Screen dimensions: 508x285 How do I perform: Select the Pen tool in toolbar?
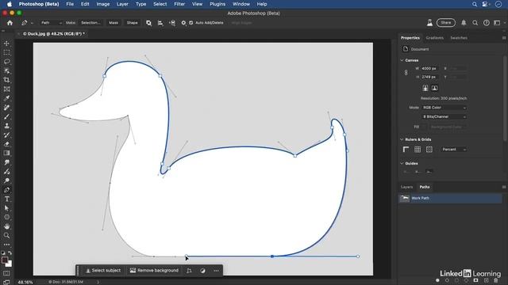coord(6,190)
